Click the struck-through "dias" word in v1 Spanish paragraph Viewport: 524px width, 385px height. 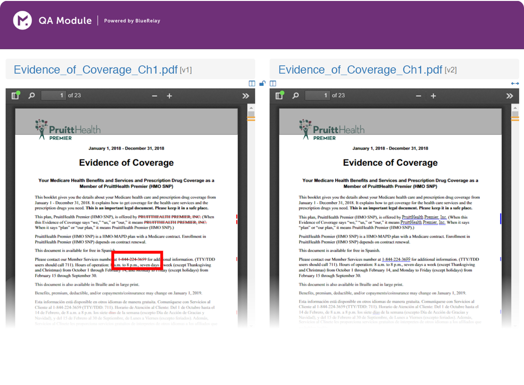(x=112, y=313)
